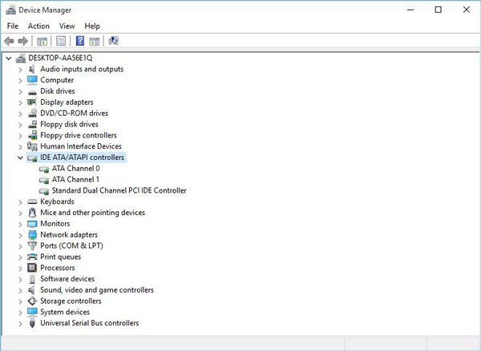The width and height of the screenshot is (481, 351).
Task: Maximize the Device Manager window
Action: [439, 10]
